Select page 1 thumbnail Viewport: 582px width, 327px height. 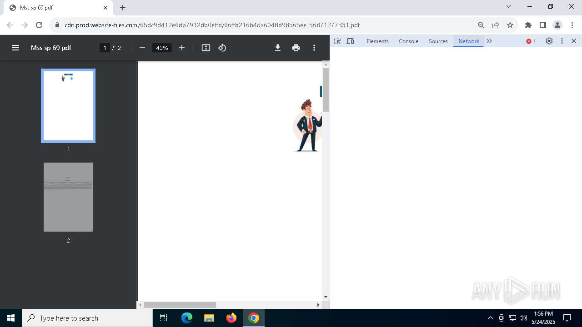[x=68, y=106]
